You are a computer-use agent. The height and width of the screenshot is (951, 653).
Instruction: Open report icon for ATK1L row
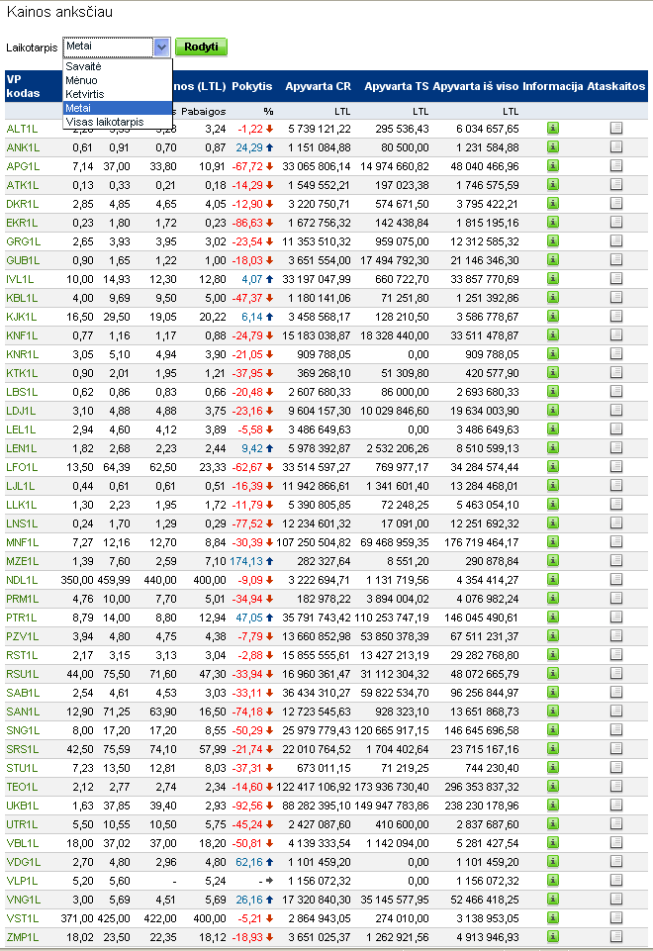[616, 184]
